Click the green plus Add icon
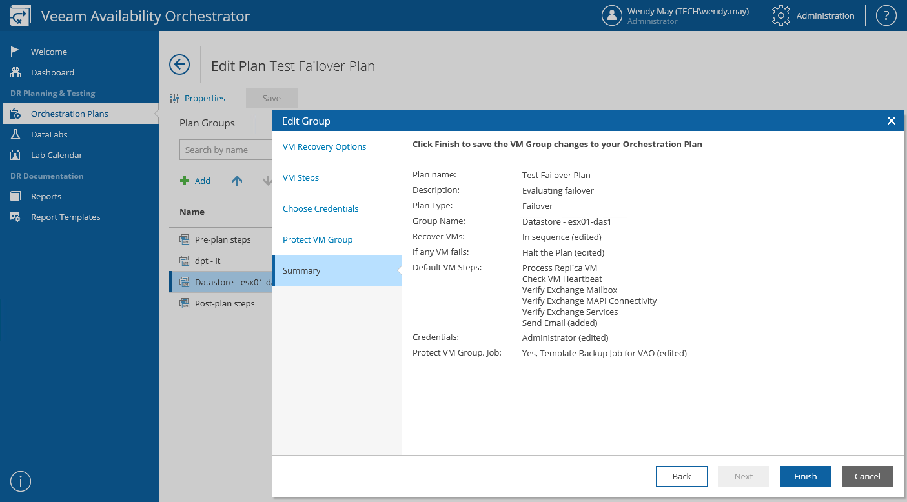 click(185, 181)
